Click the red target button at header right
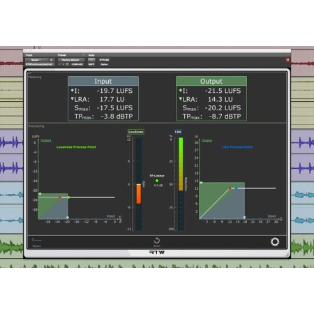314x314 pixels. 287,60
